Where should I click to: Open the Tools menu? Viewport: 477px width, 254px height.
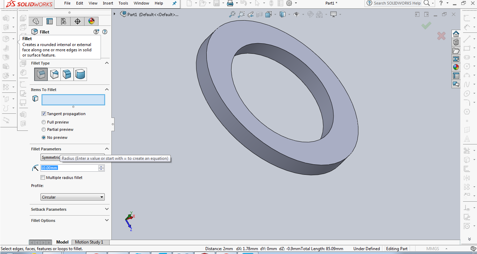[123, 3]
